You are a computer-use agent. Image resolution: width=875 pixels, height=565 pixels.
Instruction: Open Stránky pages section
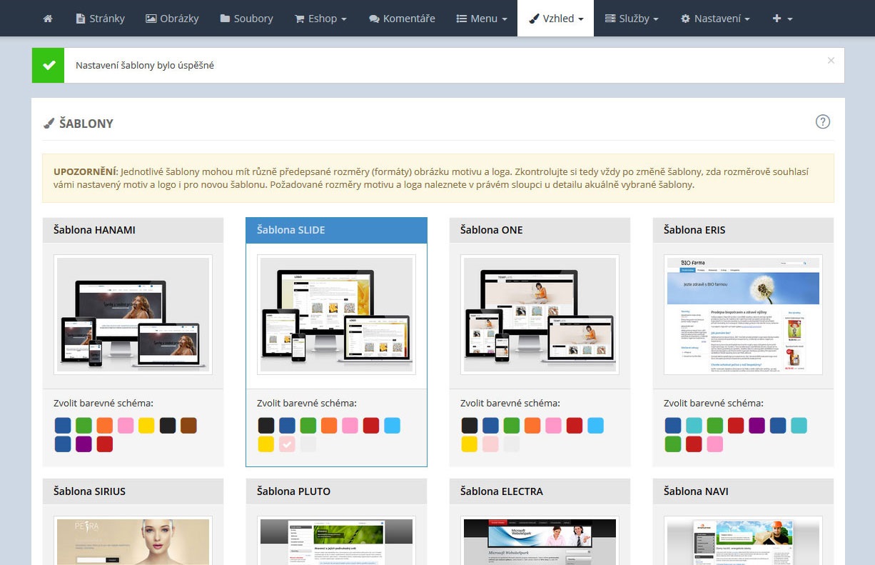pyautogui.click(x=100, y=19)
